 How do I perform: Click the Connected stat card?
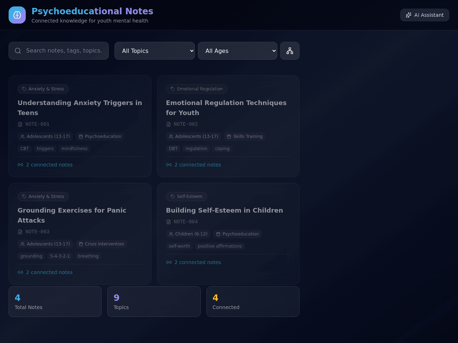pyautogui.click(x=253, y=302)
